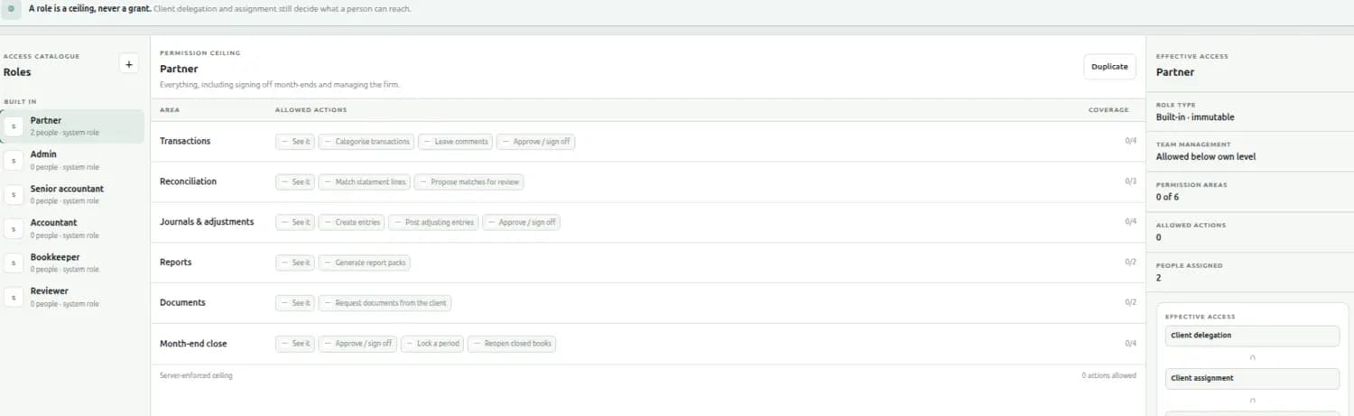Toggle Approve / sign off in Transactions
This screenshot has width=1354, height=416.
(x=535, y=142)
